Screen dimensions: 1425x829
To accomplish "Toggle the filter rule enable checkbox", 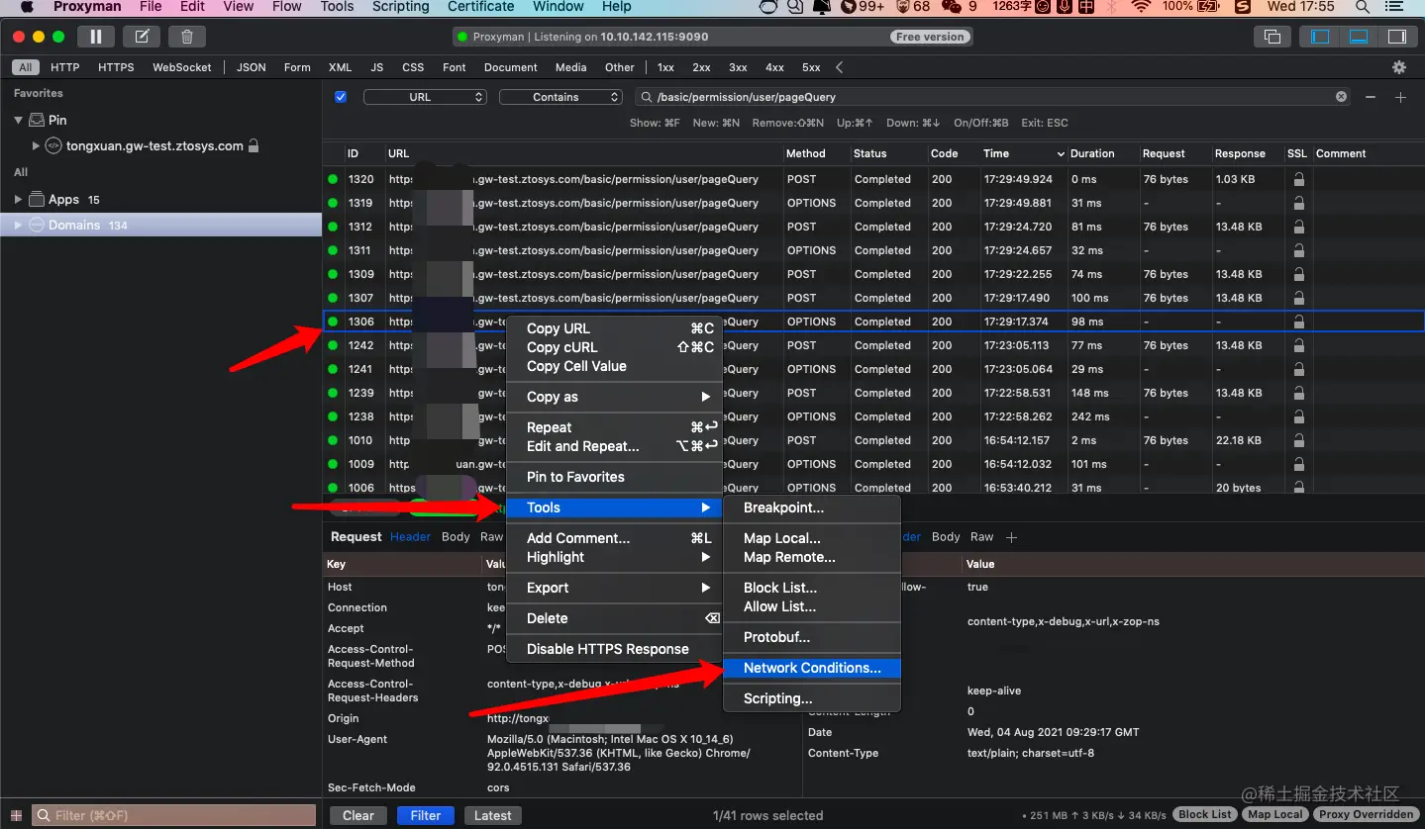I will [341, 97].
